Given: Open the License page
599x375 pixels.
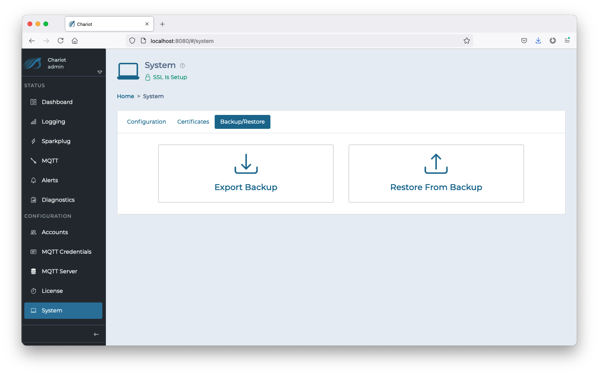Looking at the screenshot, I should tap(63, 291).
